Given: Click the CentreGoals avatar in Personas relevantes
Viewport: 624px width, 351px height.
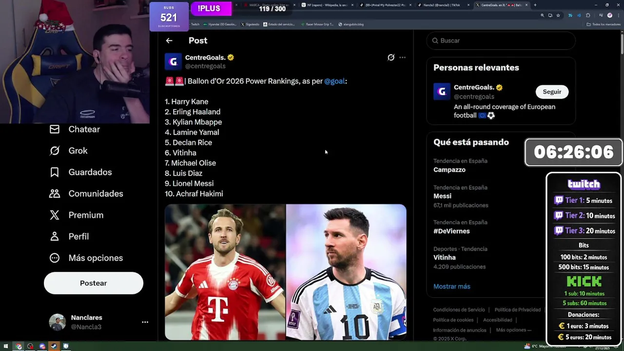Looking at the screenshot, I should coord(442,92).
